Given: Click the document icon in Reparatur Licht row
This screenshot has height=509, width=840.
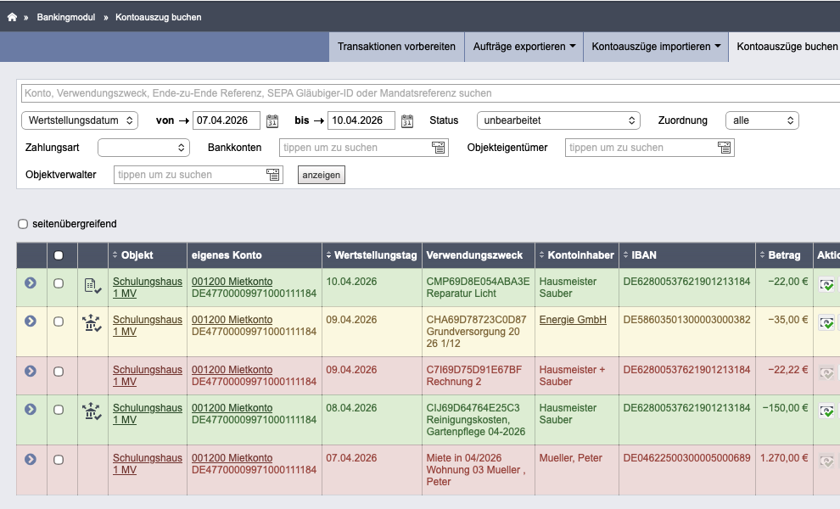Looking at the screenshot, I should 92,286.
